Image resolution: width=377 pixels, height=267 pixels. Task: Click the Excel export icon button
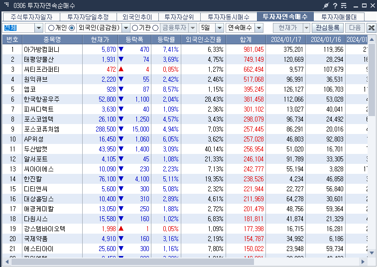(371, 28)
